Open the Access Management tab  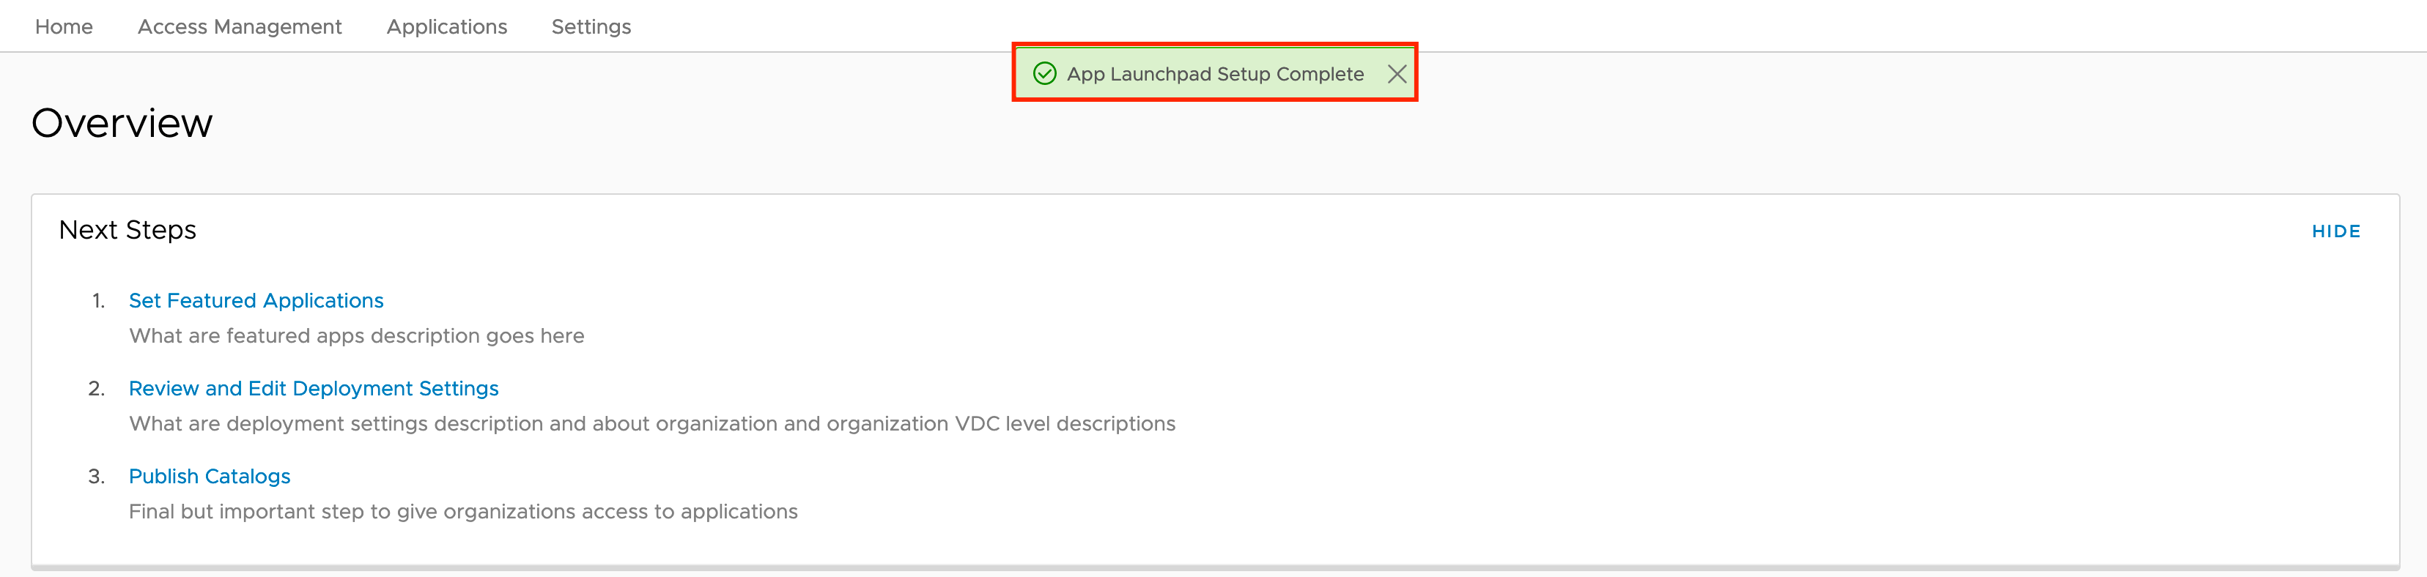[x=240, y=26]
